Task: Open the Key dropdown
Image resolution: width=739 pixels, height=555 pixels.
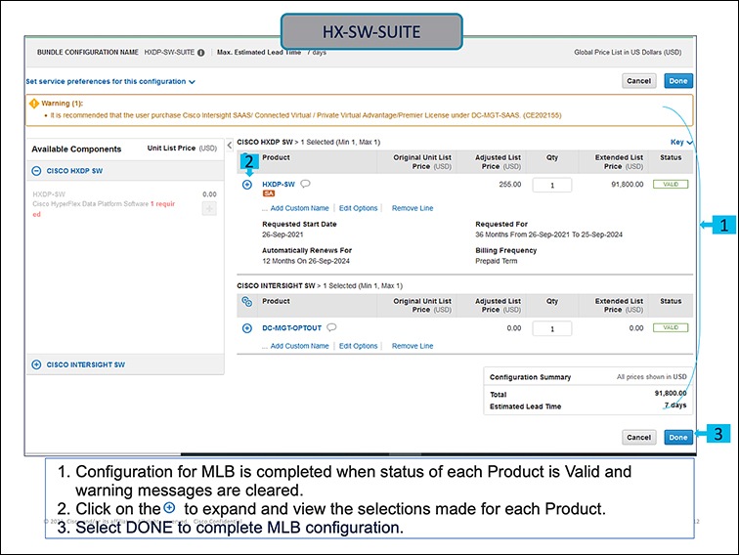Action: coord(681,142)
